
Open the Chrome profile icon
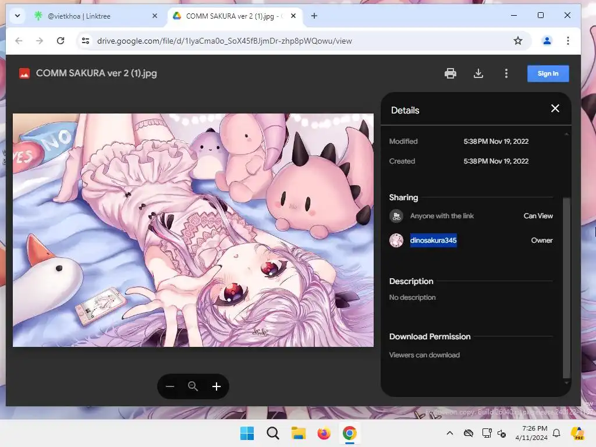pos(547,41)
